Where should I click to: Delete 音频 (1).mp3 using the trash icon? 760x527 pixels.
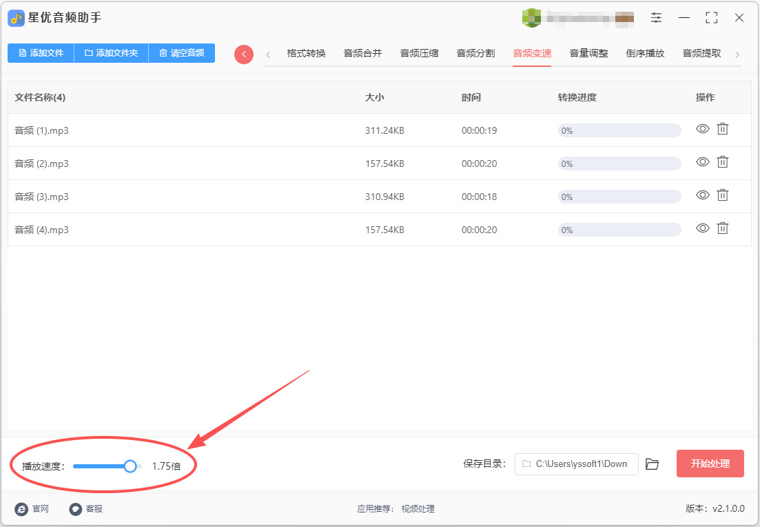pos(723,128)
